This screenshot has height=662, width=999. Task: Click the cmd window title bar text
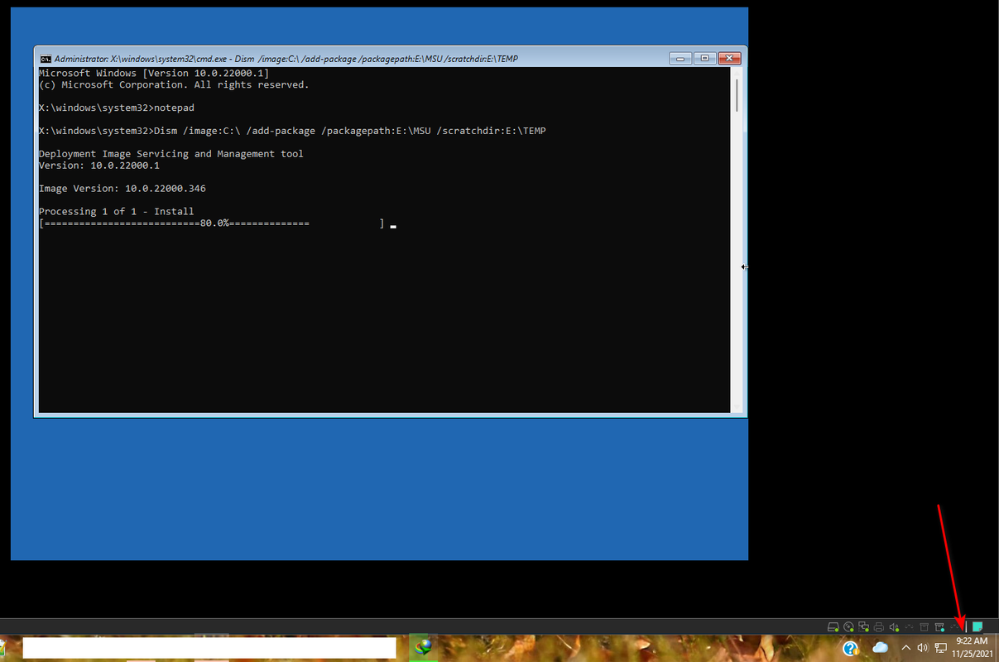[x=286, y=60]
